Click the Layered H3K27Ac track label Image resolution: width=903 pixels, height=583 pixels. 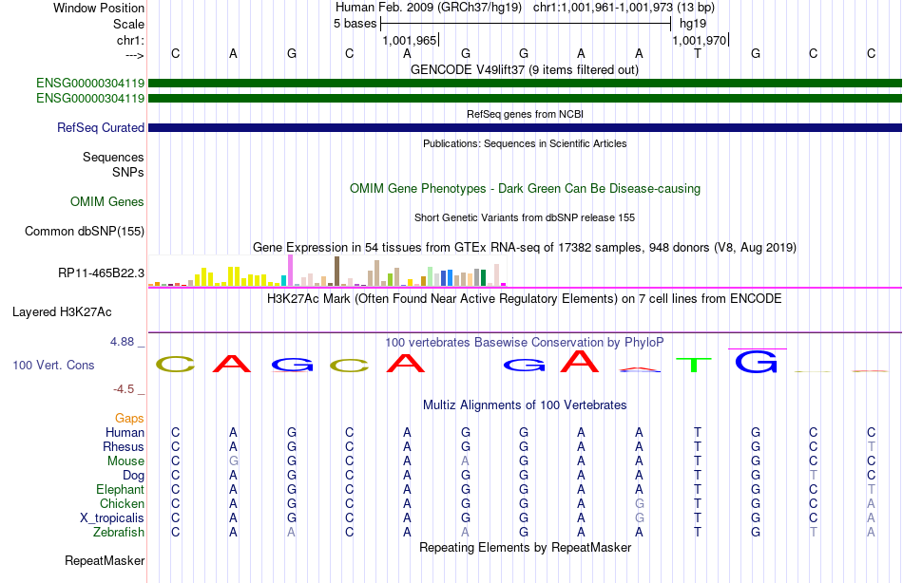tap(62, 312)
